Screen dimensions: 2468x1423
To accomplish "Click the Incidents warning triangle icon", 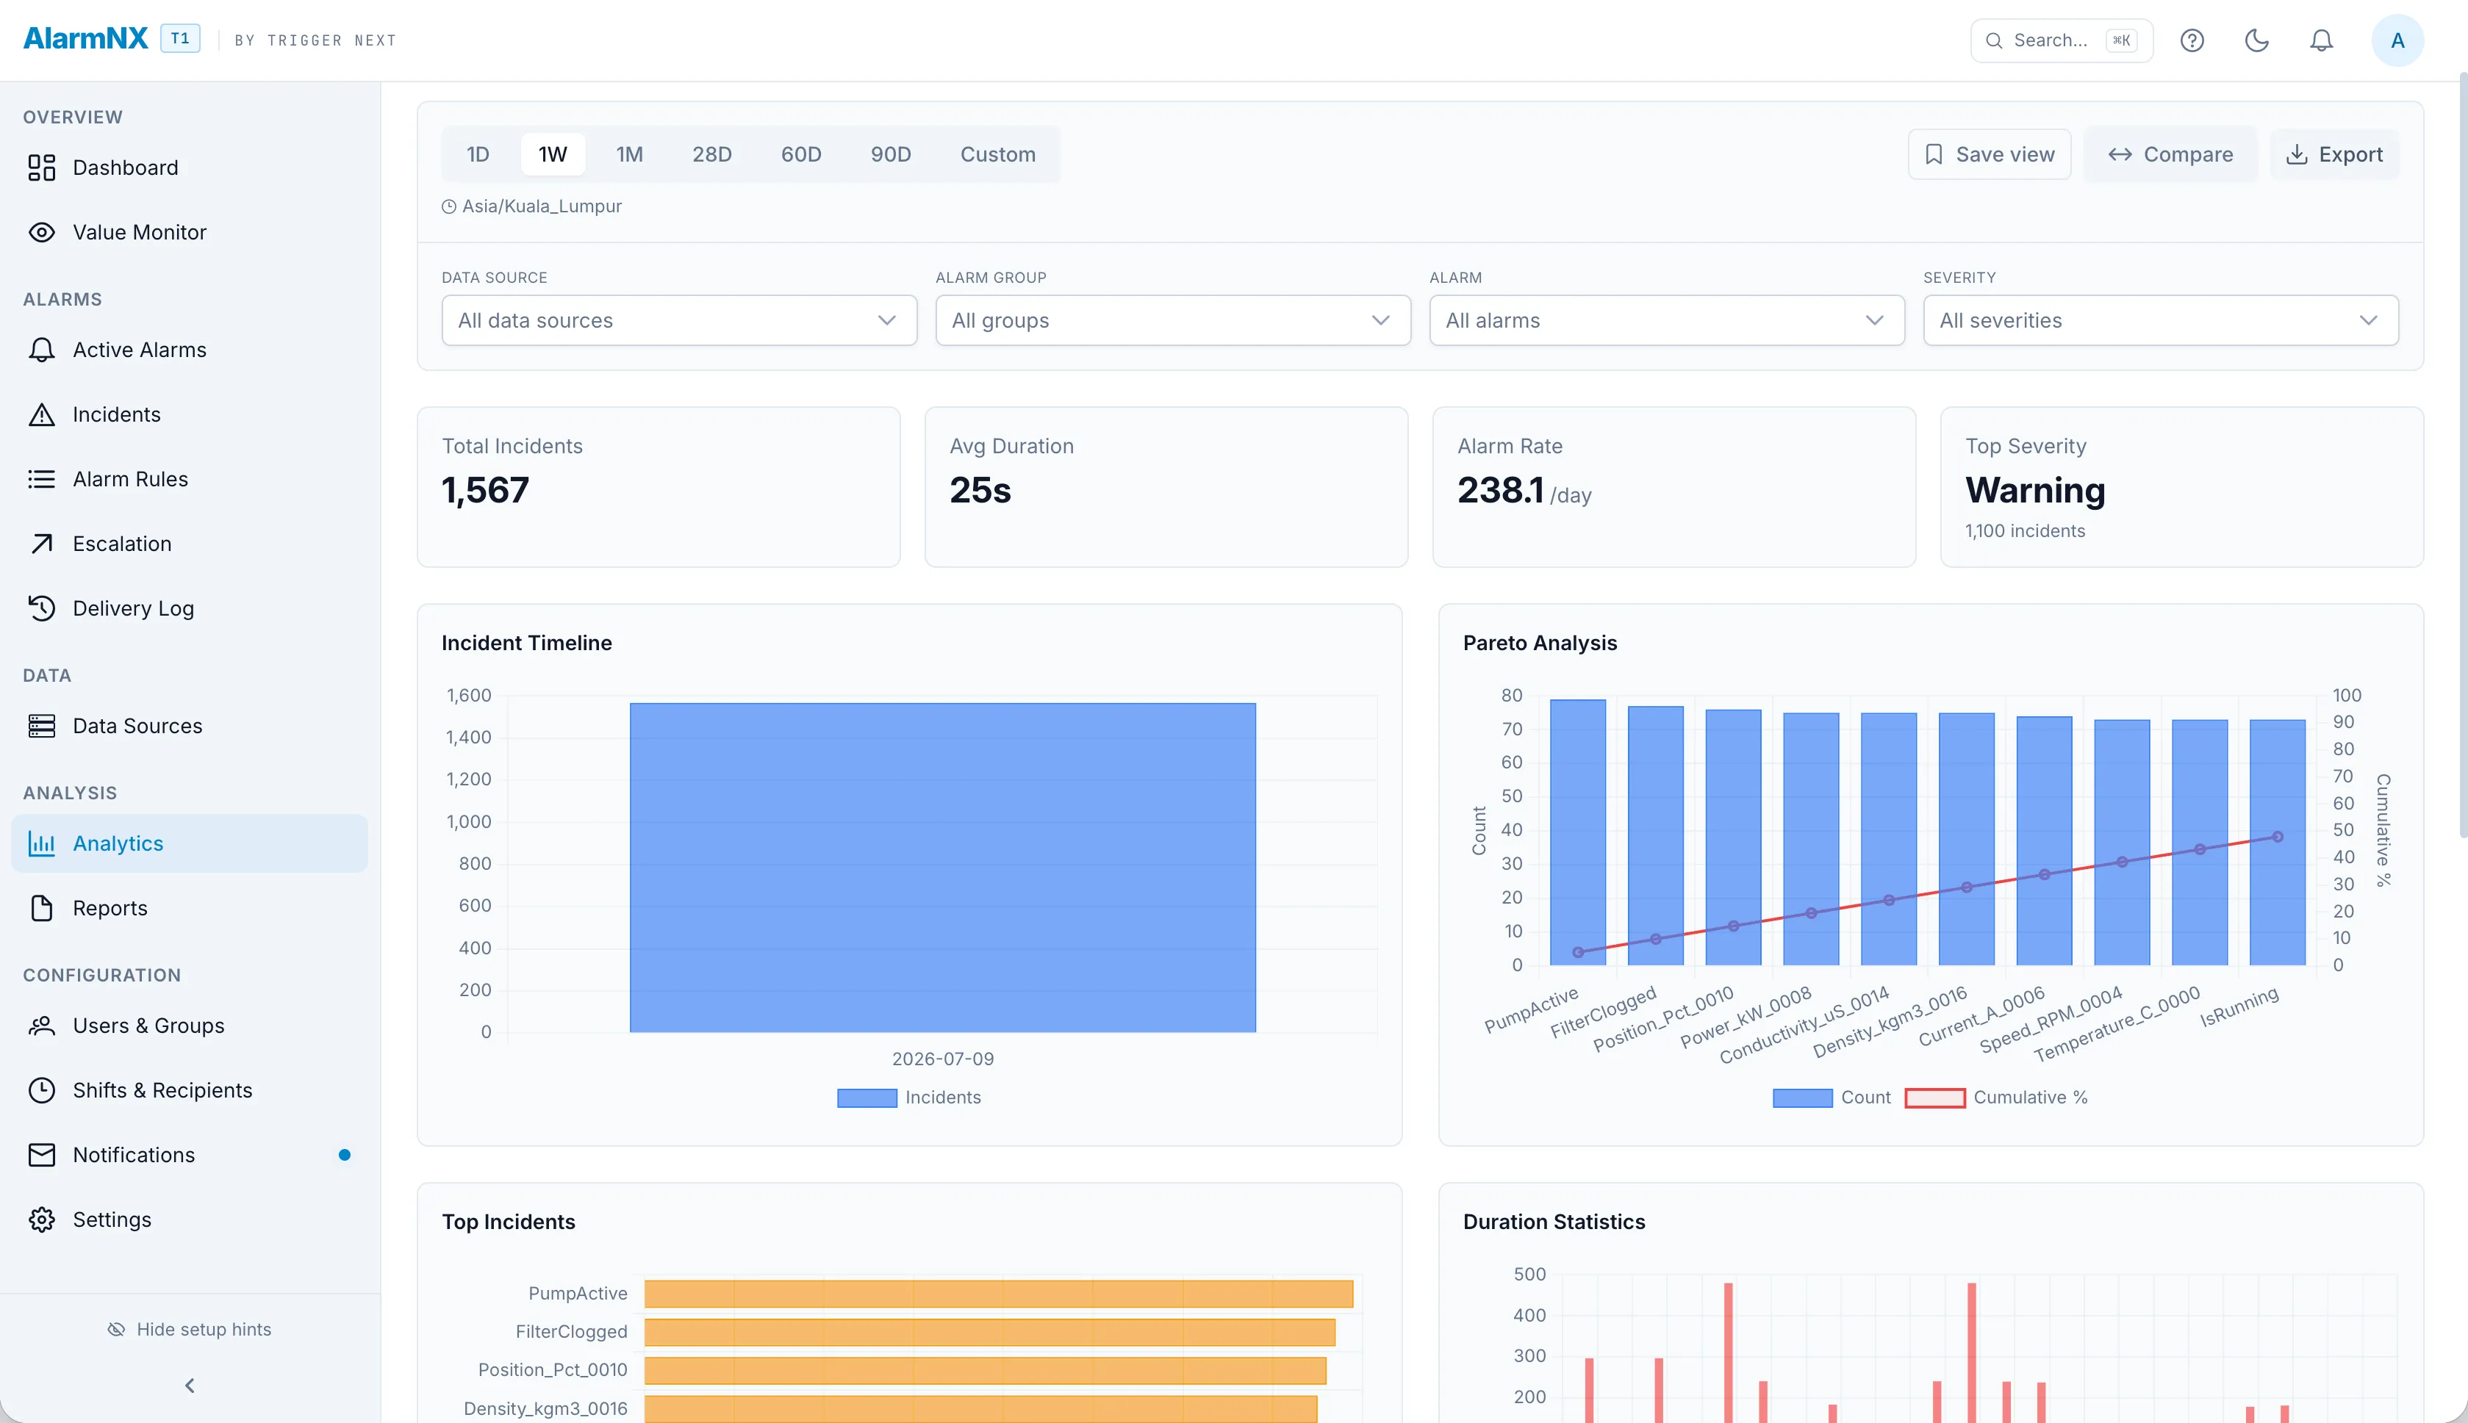I will point(41,414).
